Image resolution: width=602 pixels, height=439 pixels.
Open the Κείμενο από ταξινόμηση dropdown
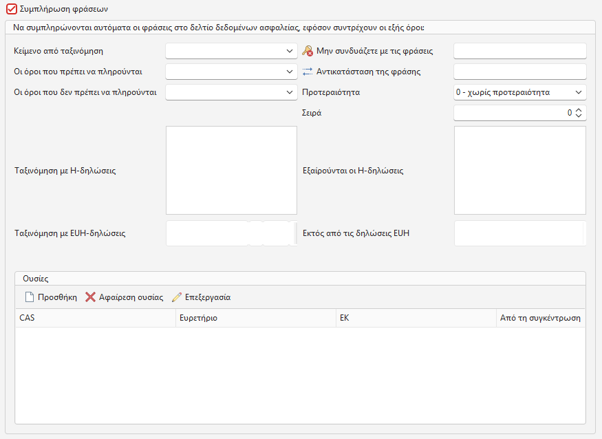point(231,51)
